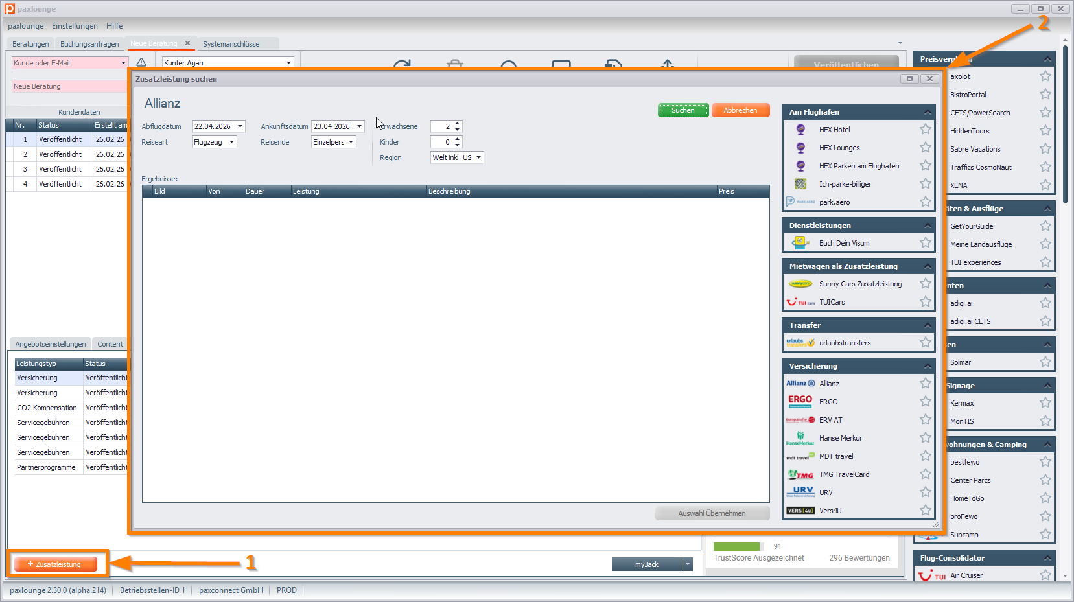Collapse the Am Flughafen section
The width and height of the screenshot is (1074, 602).
(928, 112)
